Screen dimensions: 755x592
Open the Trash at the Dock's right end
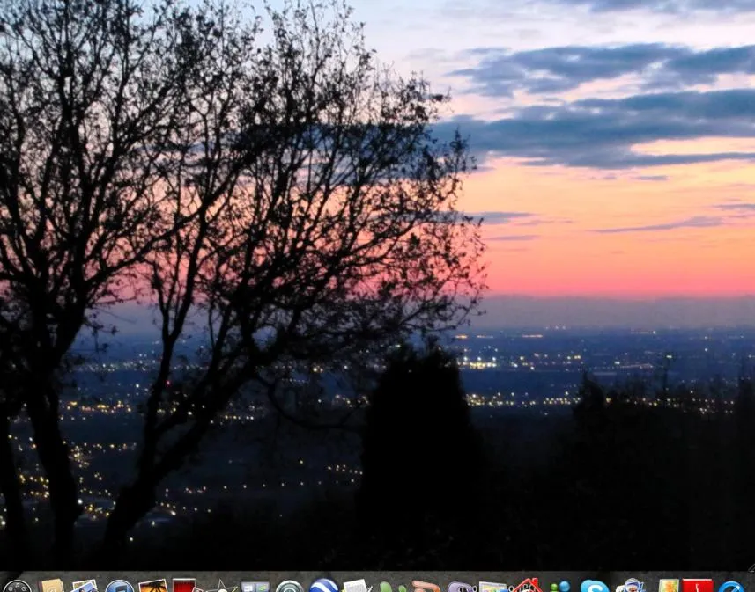click(x=749, y=585)
